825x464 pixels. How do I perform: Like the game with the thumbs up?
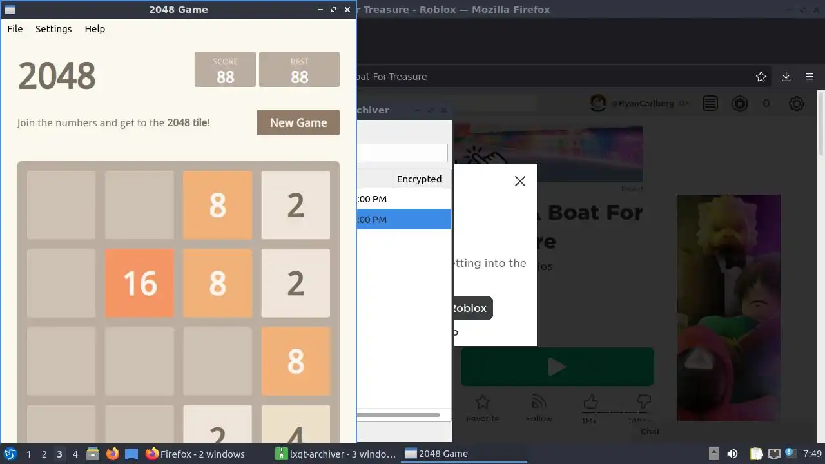[x=590, y=402]
